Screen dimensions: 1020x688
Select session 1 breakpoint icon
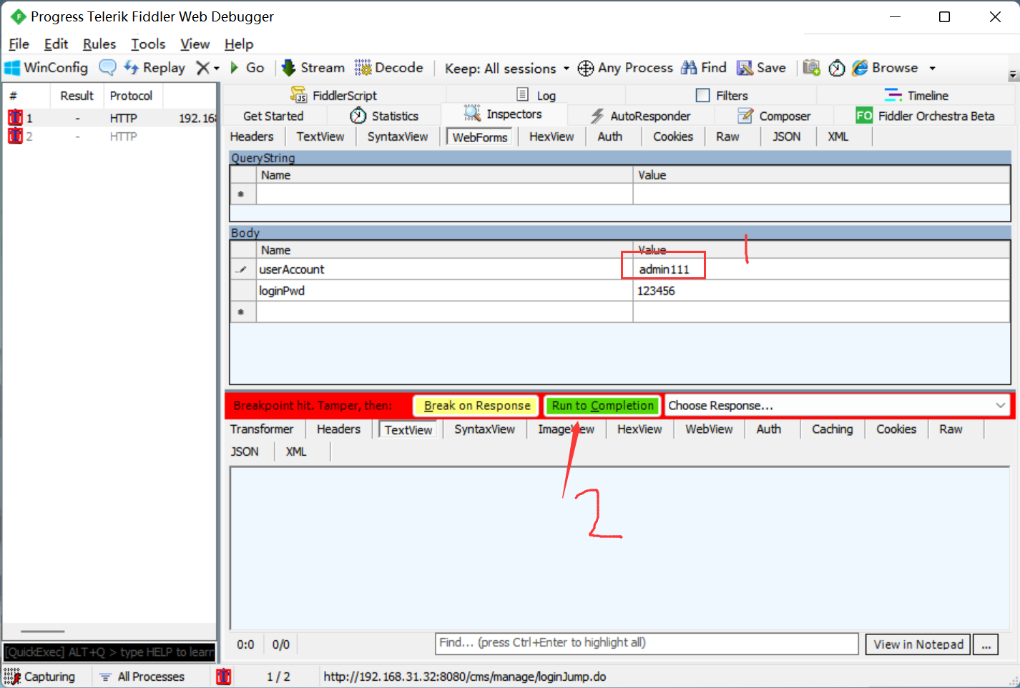(15, 117)
